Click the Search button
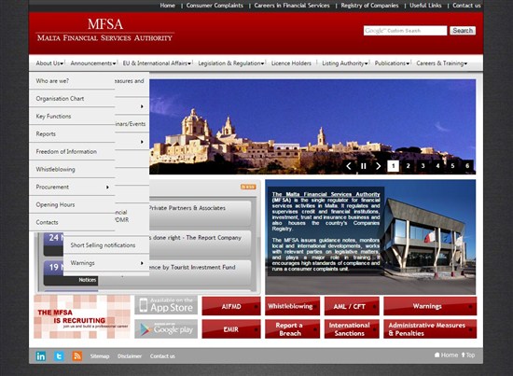Screen dimensions: 513x376 (463, 31)
